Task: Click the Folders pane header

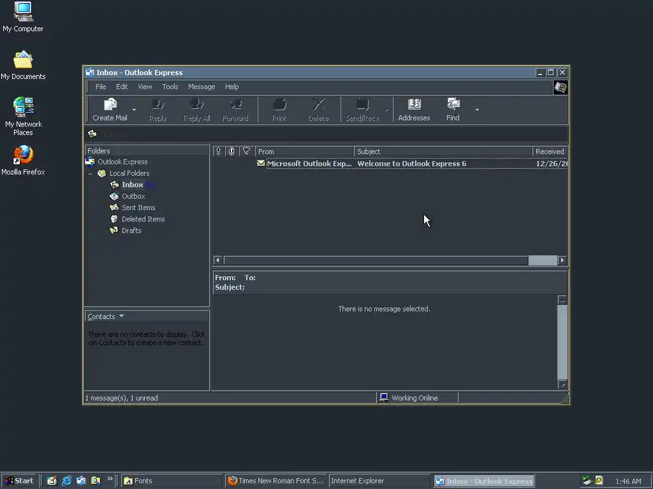Action: pos(147,150)
